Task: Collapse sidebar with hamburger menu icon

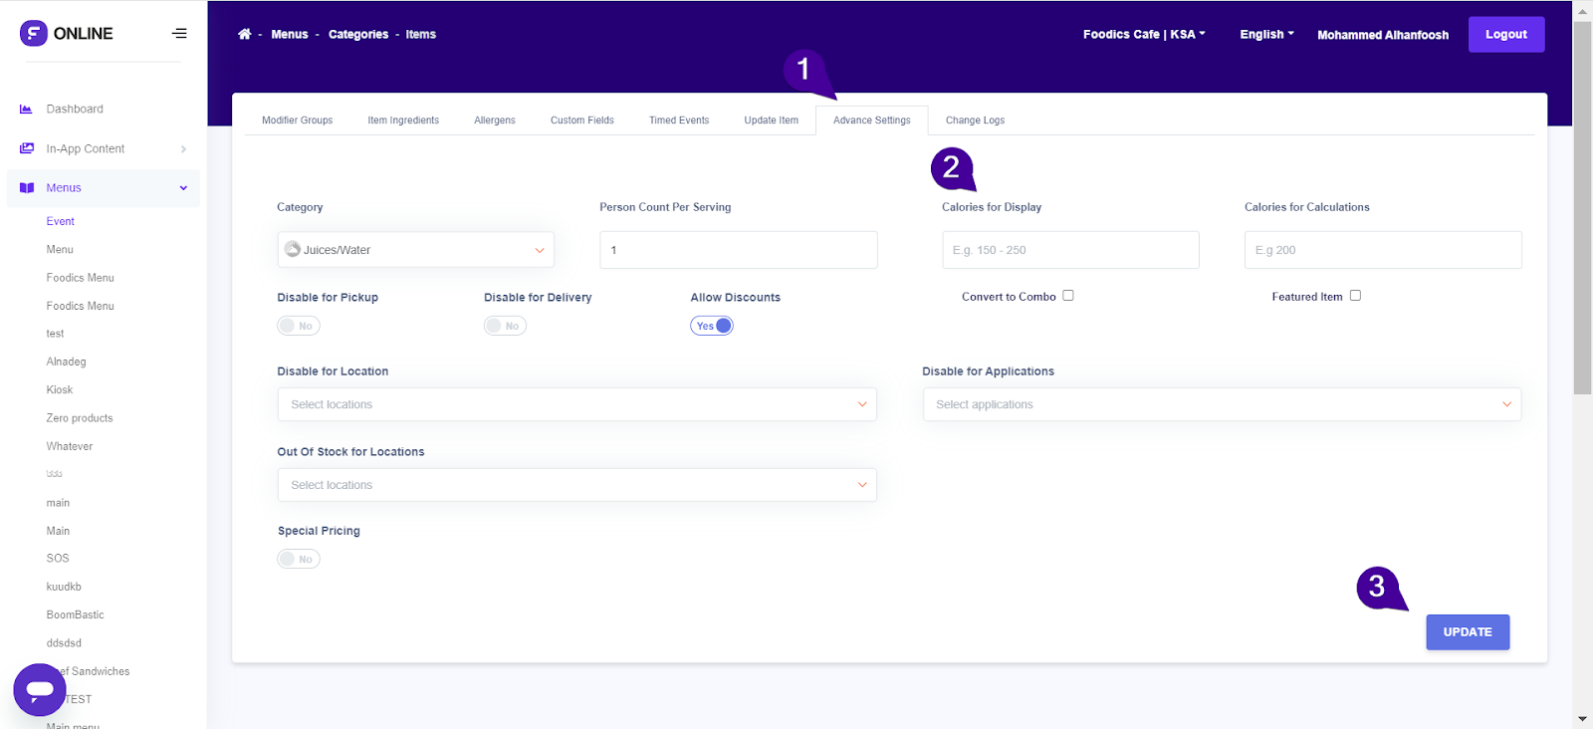Action: [x=179, y=33]
